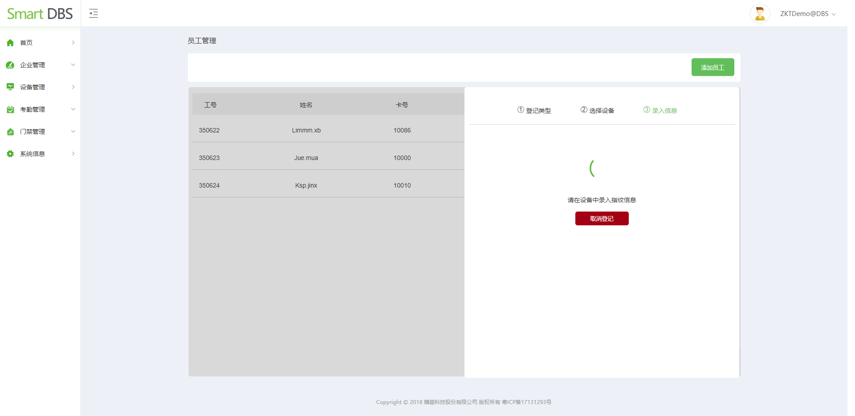Click the 工号 column header

[210, 105]
